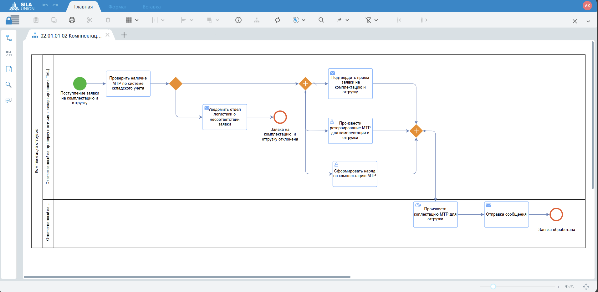Click the search magnifier in the toolbar

click(x=321, y=20)
